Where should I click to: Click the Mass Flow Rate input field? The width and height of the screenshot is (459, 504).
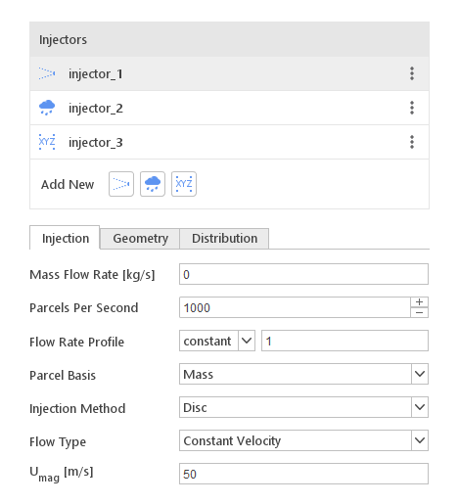(x=303, y=274)
